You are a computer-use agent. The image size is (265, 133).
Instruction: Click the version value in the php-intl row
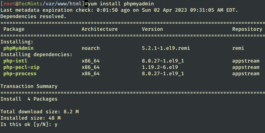[x=163, y=61]
